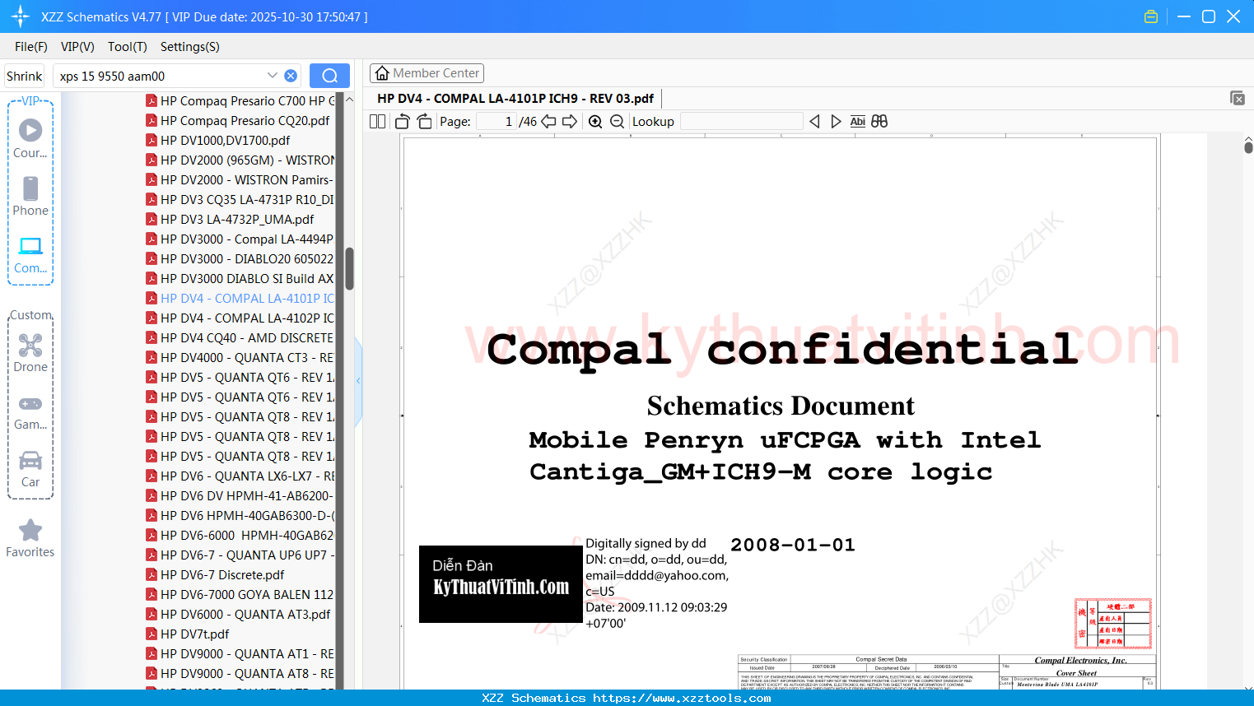This screenshot has width=1254, height=706.
Task: Select the HP DV4 LA-4101P document tab
Action: pyautogui.click(x=515, y=99)
